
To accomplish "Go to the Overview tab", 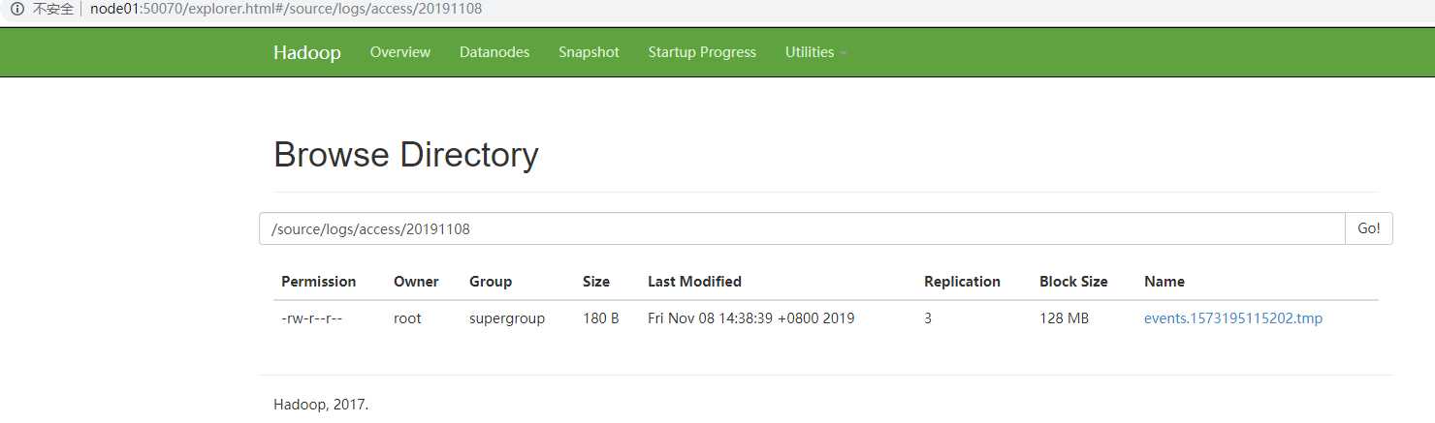I will [399, 52].
